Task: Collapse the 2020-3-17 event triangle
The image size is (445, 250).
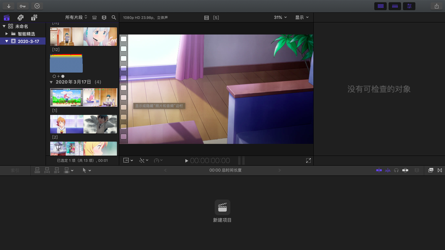Action: tap(7, 41)
